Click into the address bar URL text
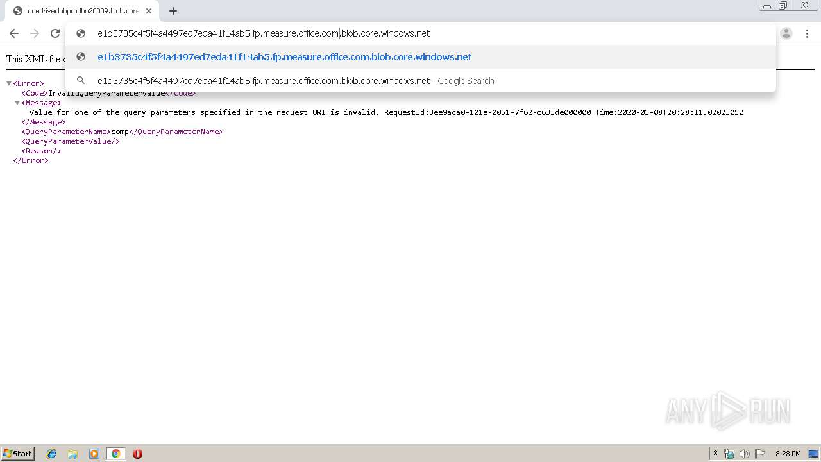The height and width of the screenshot is (462, 821). (264, 33)
